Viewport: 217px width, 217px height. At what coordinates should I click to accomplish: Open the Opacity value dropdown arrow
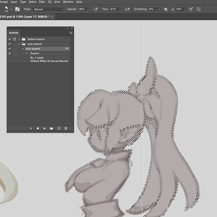(89, 9)
